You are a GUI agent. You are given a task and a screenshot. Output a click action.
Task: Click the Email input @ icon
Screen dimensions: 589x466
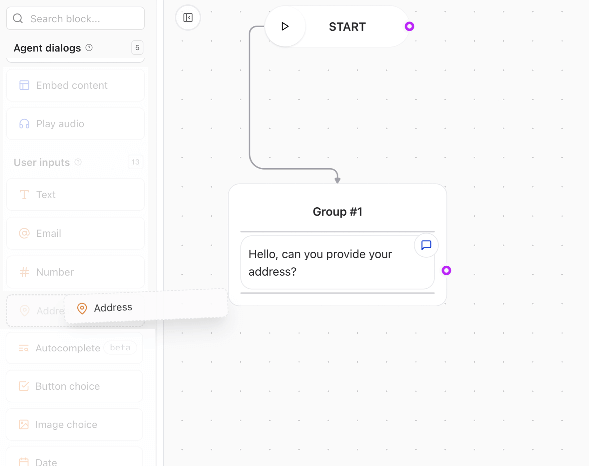click(24, 233)
